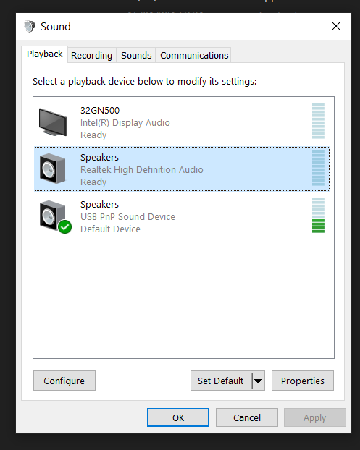The image size is (360, 450).
Task: Click the Set Default button
Action: [221, 381]
